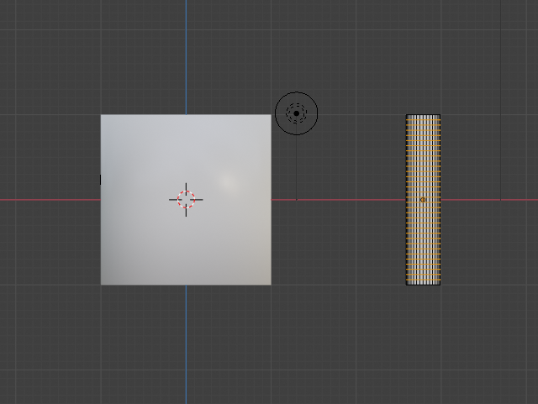Click the cube's bottom-right corner
Screen dimensions: 538x404
(x=270, y=284)
